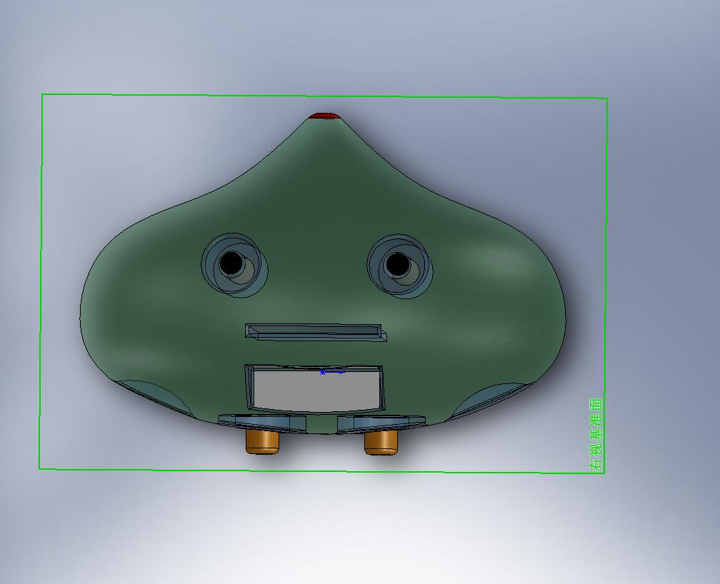The height and width of the screenshot is (584, 720).
Task: Select the 右视基准面 plane label
Action: click(596, 434)
